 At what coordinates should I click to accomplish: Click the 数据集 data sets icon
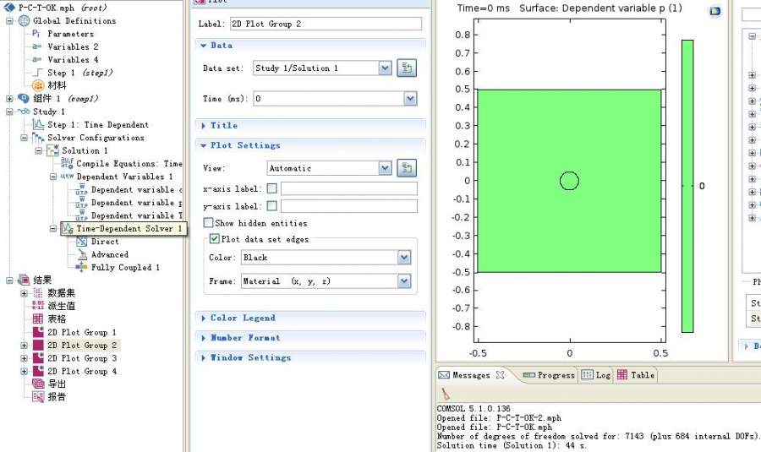[38, 293]
